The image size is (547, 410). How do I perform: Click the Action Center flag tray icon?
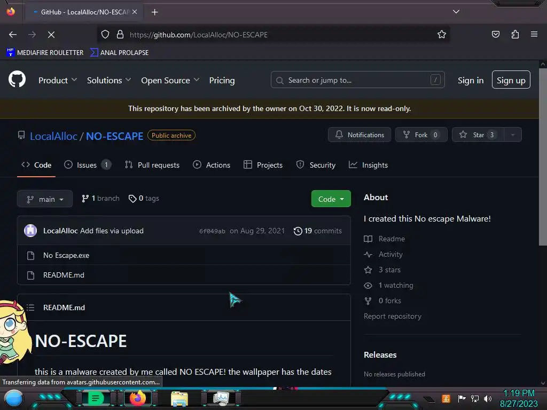tap(462, 398)
